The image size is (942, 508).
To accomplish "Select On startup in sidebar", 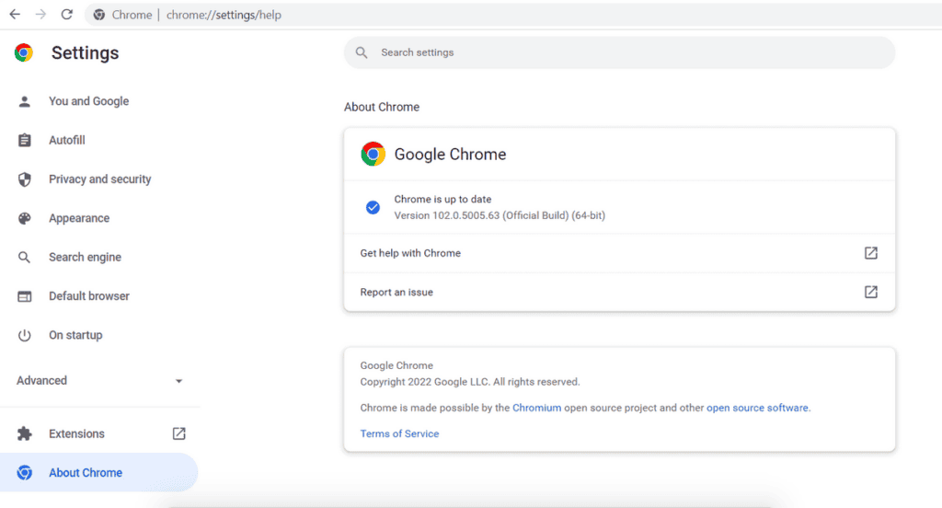I will click(x=75, y=336).
